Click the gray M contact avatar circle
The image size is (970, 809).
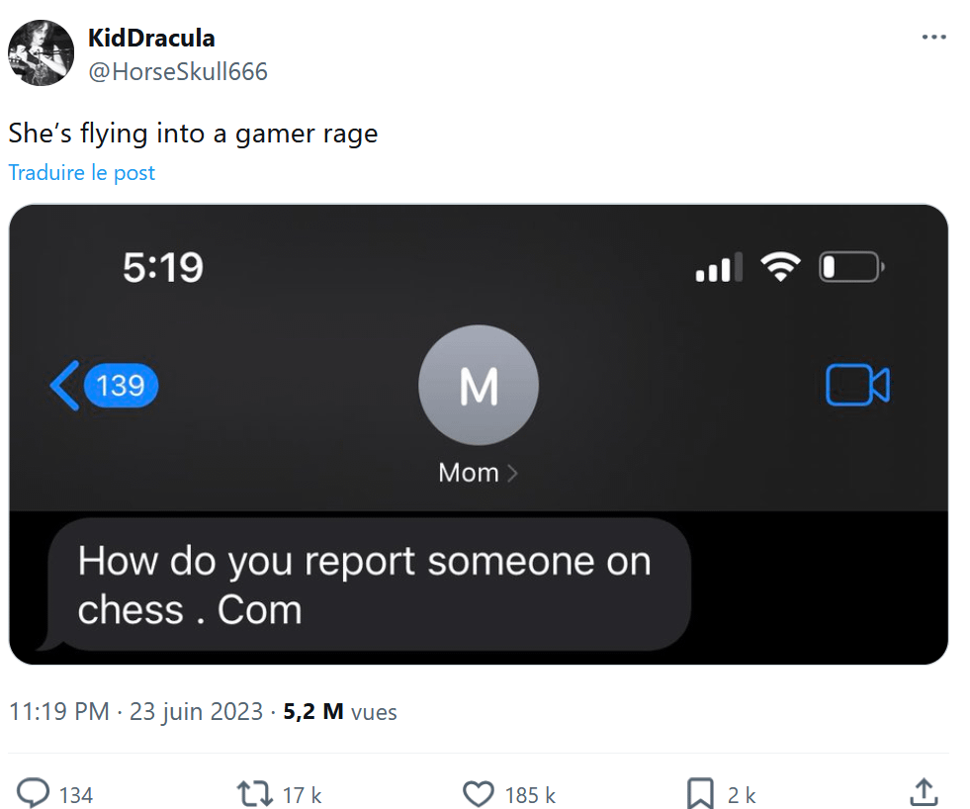(479, 385)
